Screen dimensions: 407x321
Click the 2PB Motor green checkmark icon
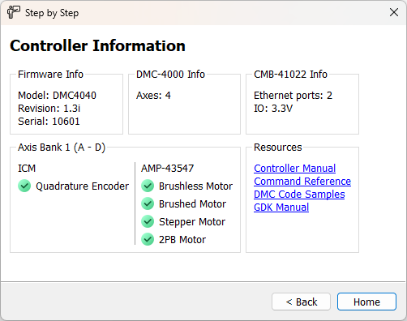pos(148,239)
